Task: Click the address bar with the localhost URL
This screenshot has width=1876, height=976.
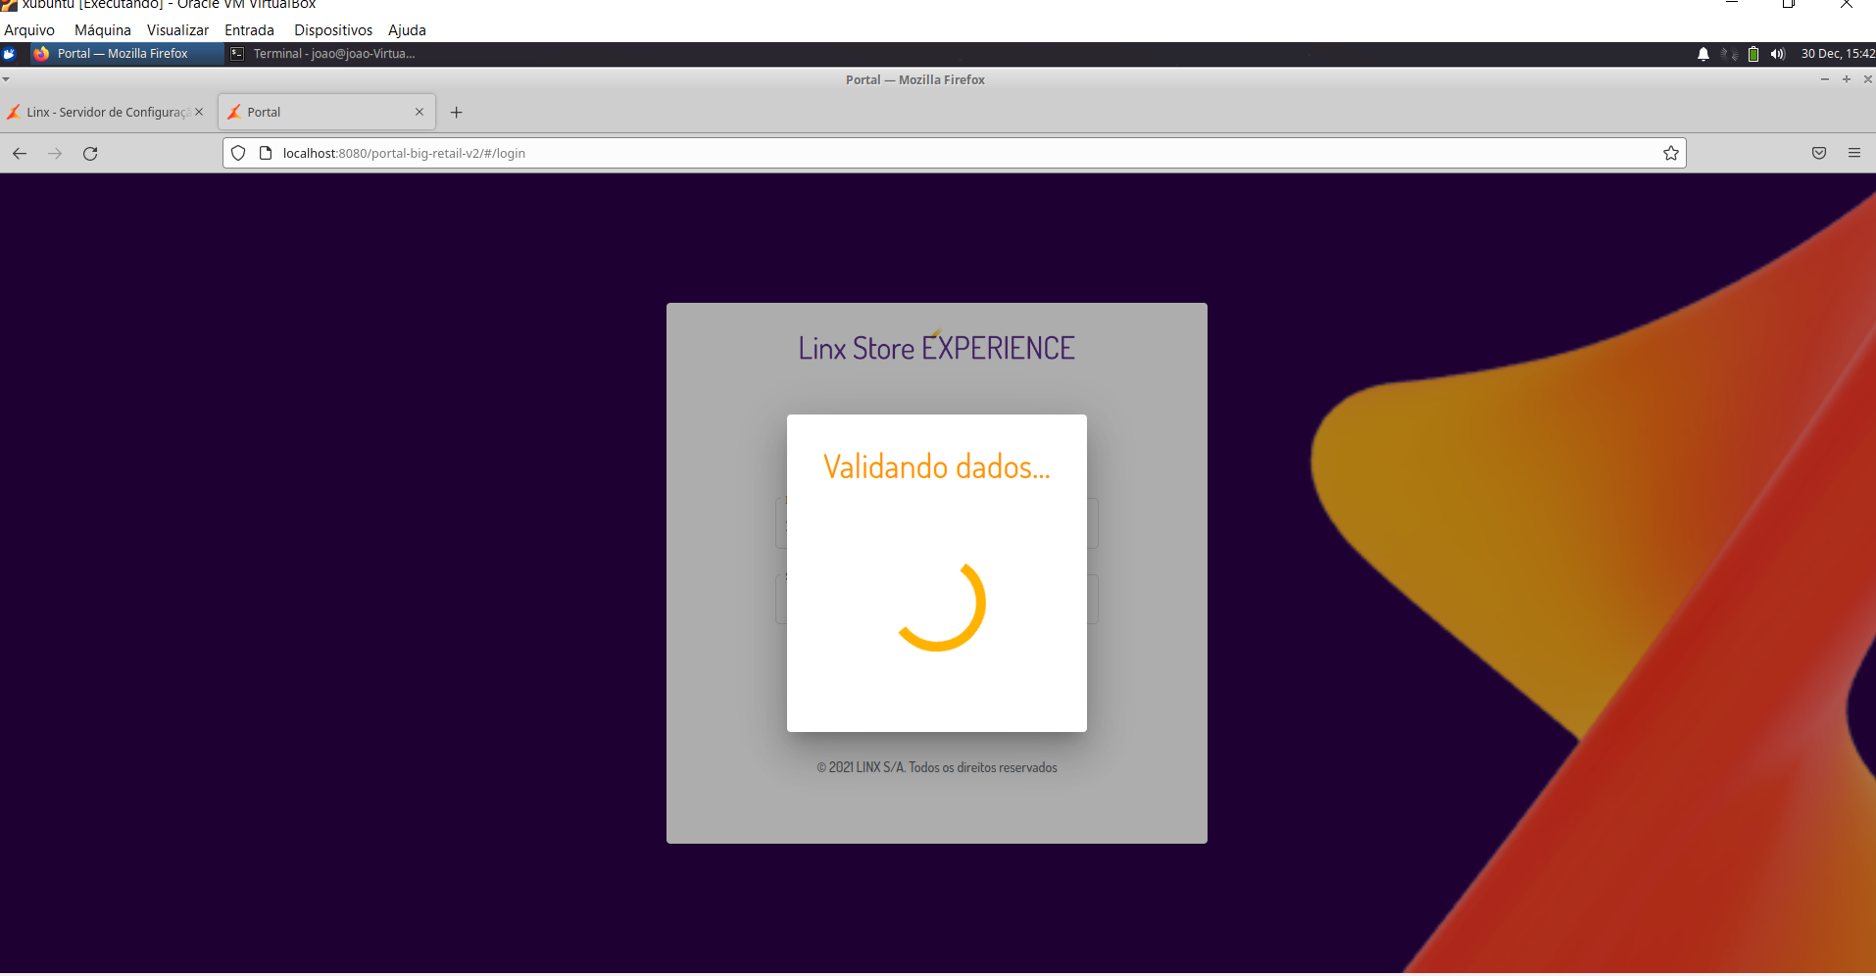Action: (x=954, y=153)
